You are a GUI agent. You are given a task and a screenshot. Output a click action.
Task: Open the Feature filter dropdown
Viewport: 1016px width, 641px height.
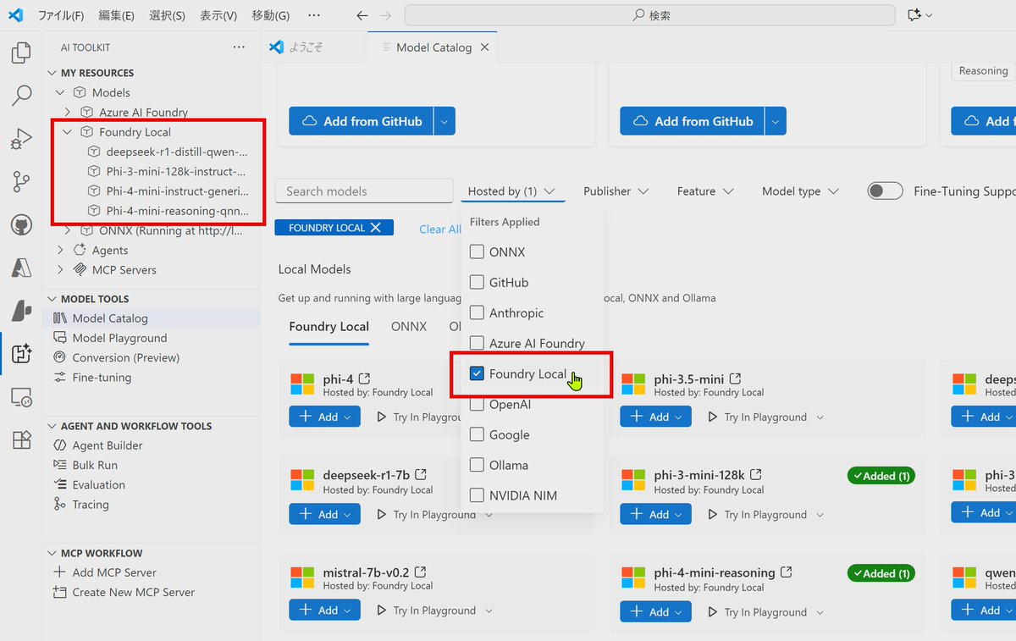click(x=704, y=191)
